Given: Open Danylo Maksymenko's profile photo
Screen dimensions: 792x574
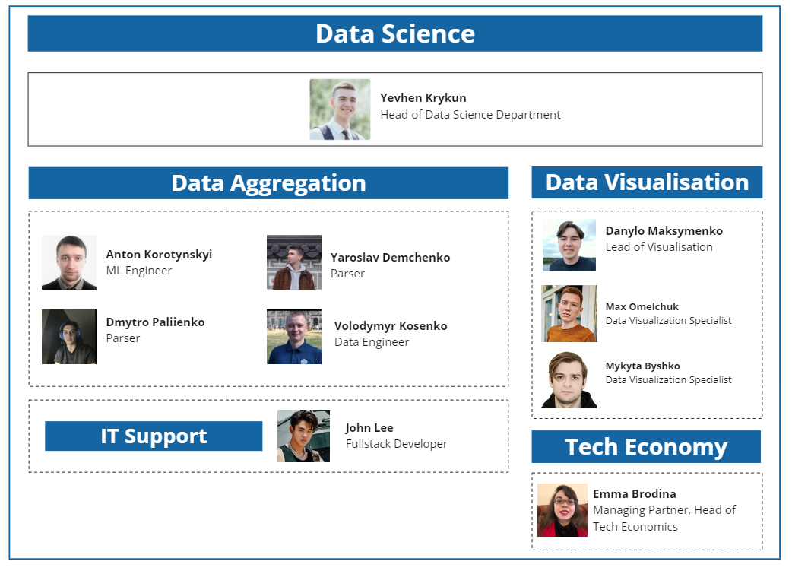Looking at the screenshot, I should click(x=569, y=246).
